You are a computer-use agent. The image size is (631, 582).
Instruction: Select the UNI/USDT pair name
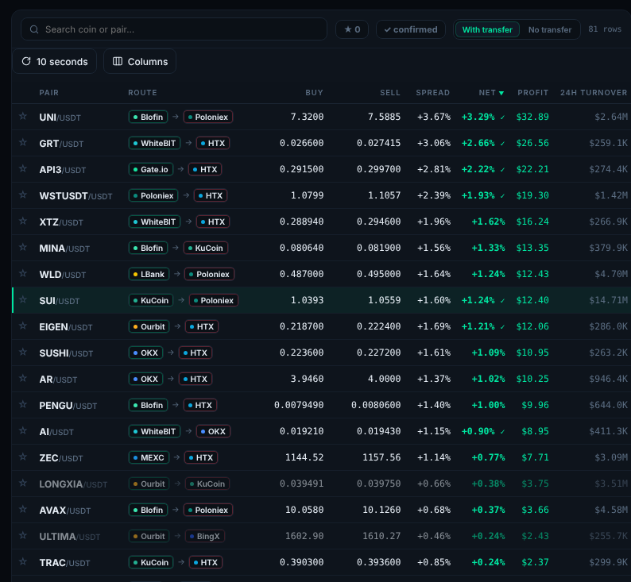point(60,118)
